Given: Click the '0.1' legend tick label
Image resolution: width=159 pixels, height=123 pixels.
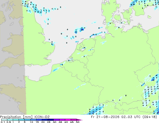Looking at the screenshot, I should (3, 122).
